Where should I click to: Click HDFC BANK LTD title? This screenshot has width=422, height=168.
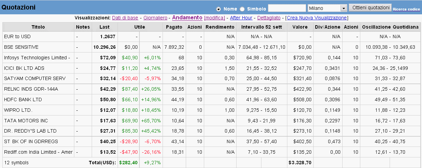coord(23,100)
